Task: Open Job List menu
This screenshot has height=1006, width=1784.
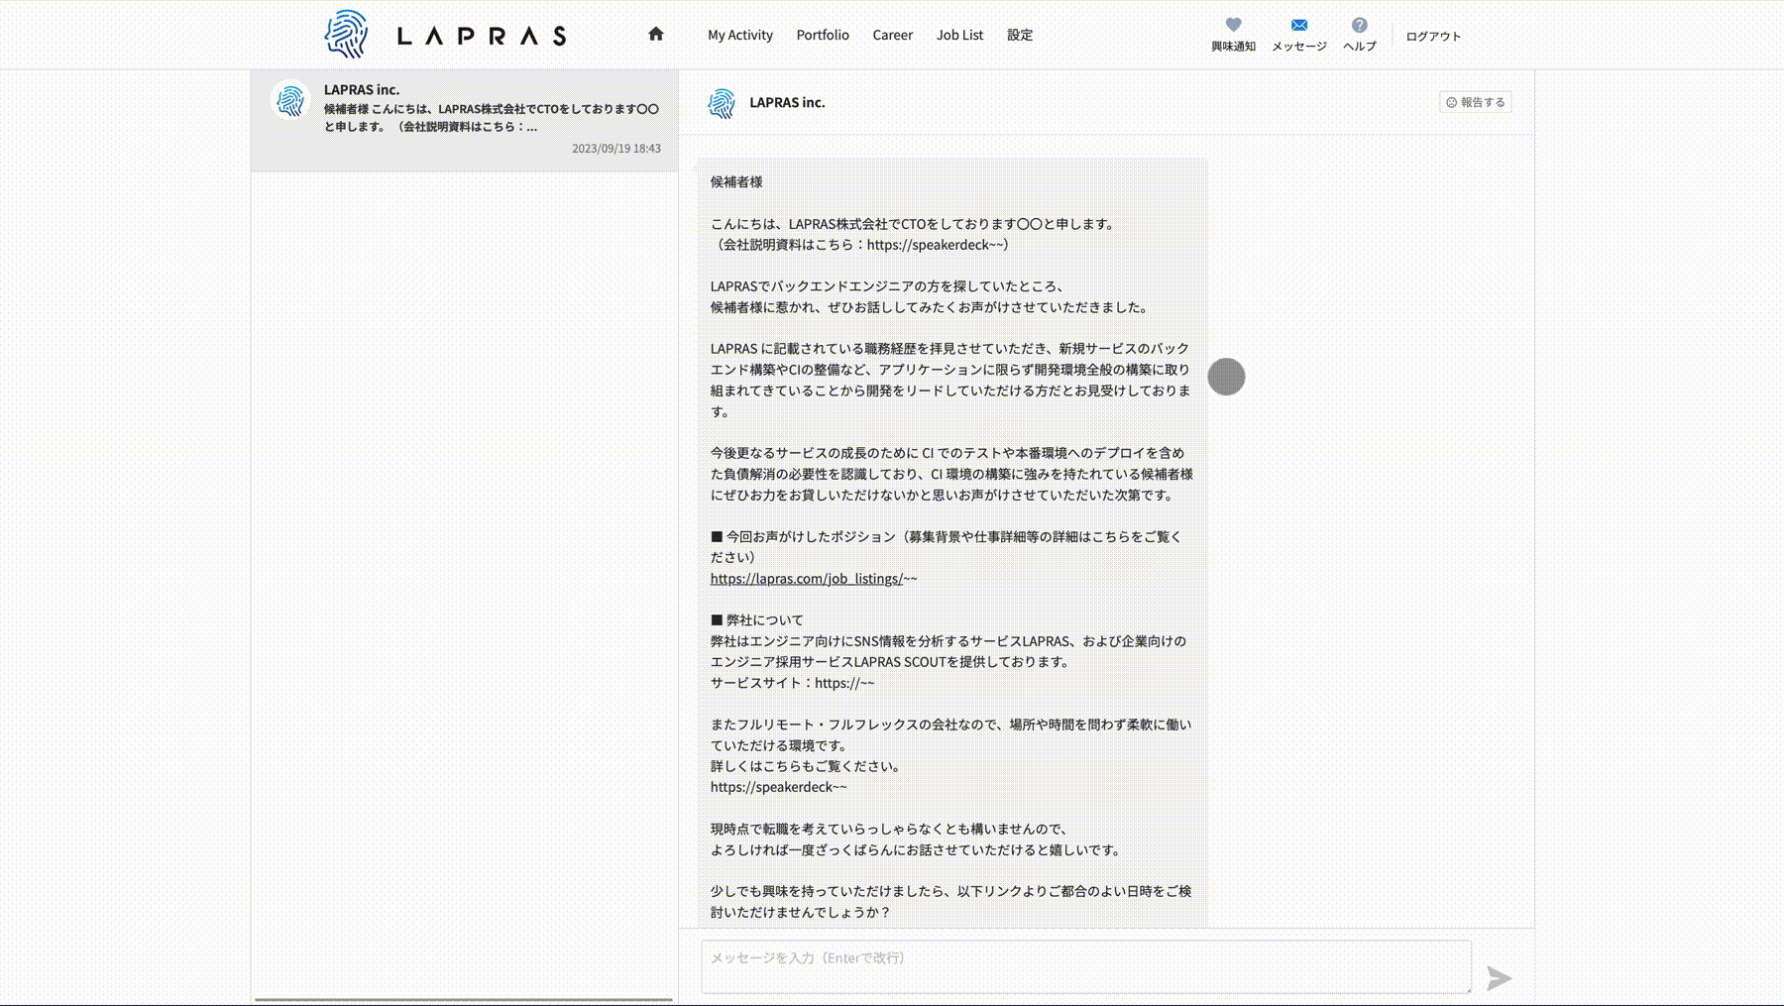Action: [x=959, y=35]
